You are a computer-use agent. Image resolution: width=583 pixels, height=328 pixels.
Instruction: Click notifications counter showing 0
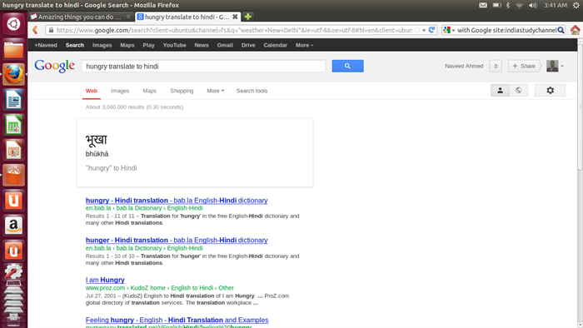496,66
